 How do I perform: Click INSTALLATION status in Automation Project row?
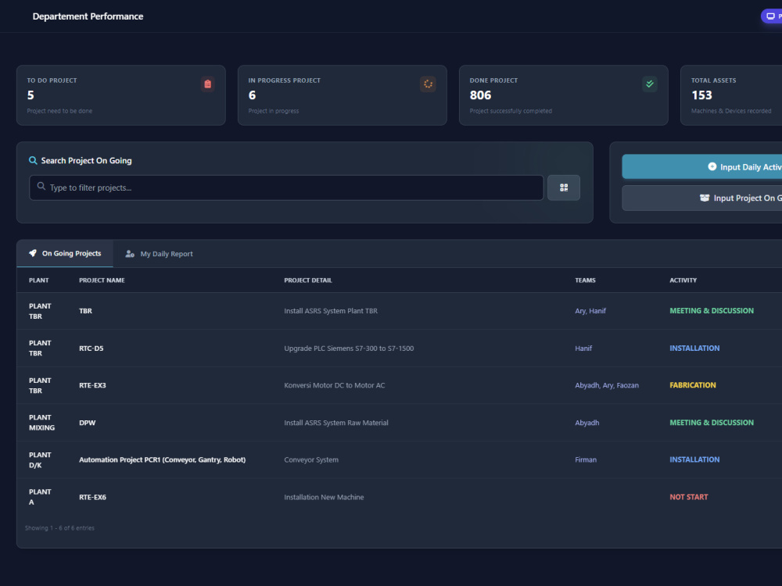694,459
